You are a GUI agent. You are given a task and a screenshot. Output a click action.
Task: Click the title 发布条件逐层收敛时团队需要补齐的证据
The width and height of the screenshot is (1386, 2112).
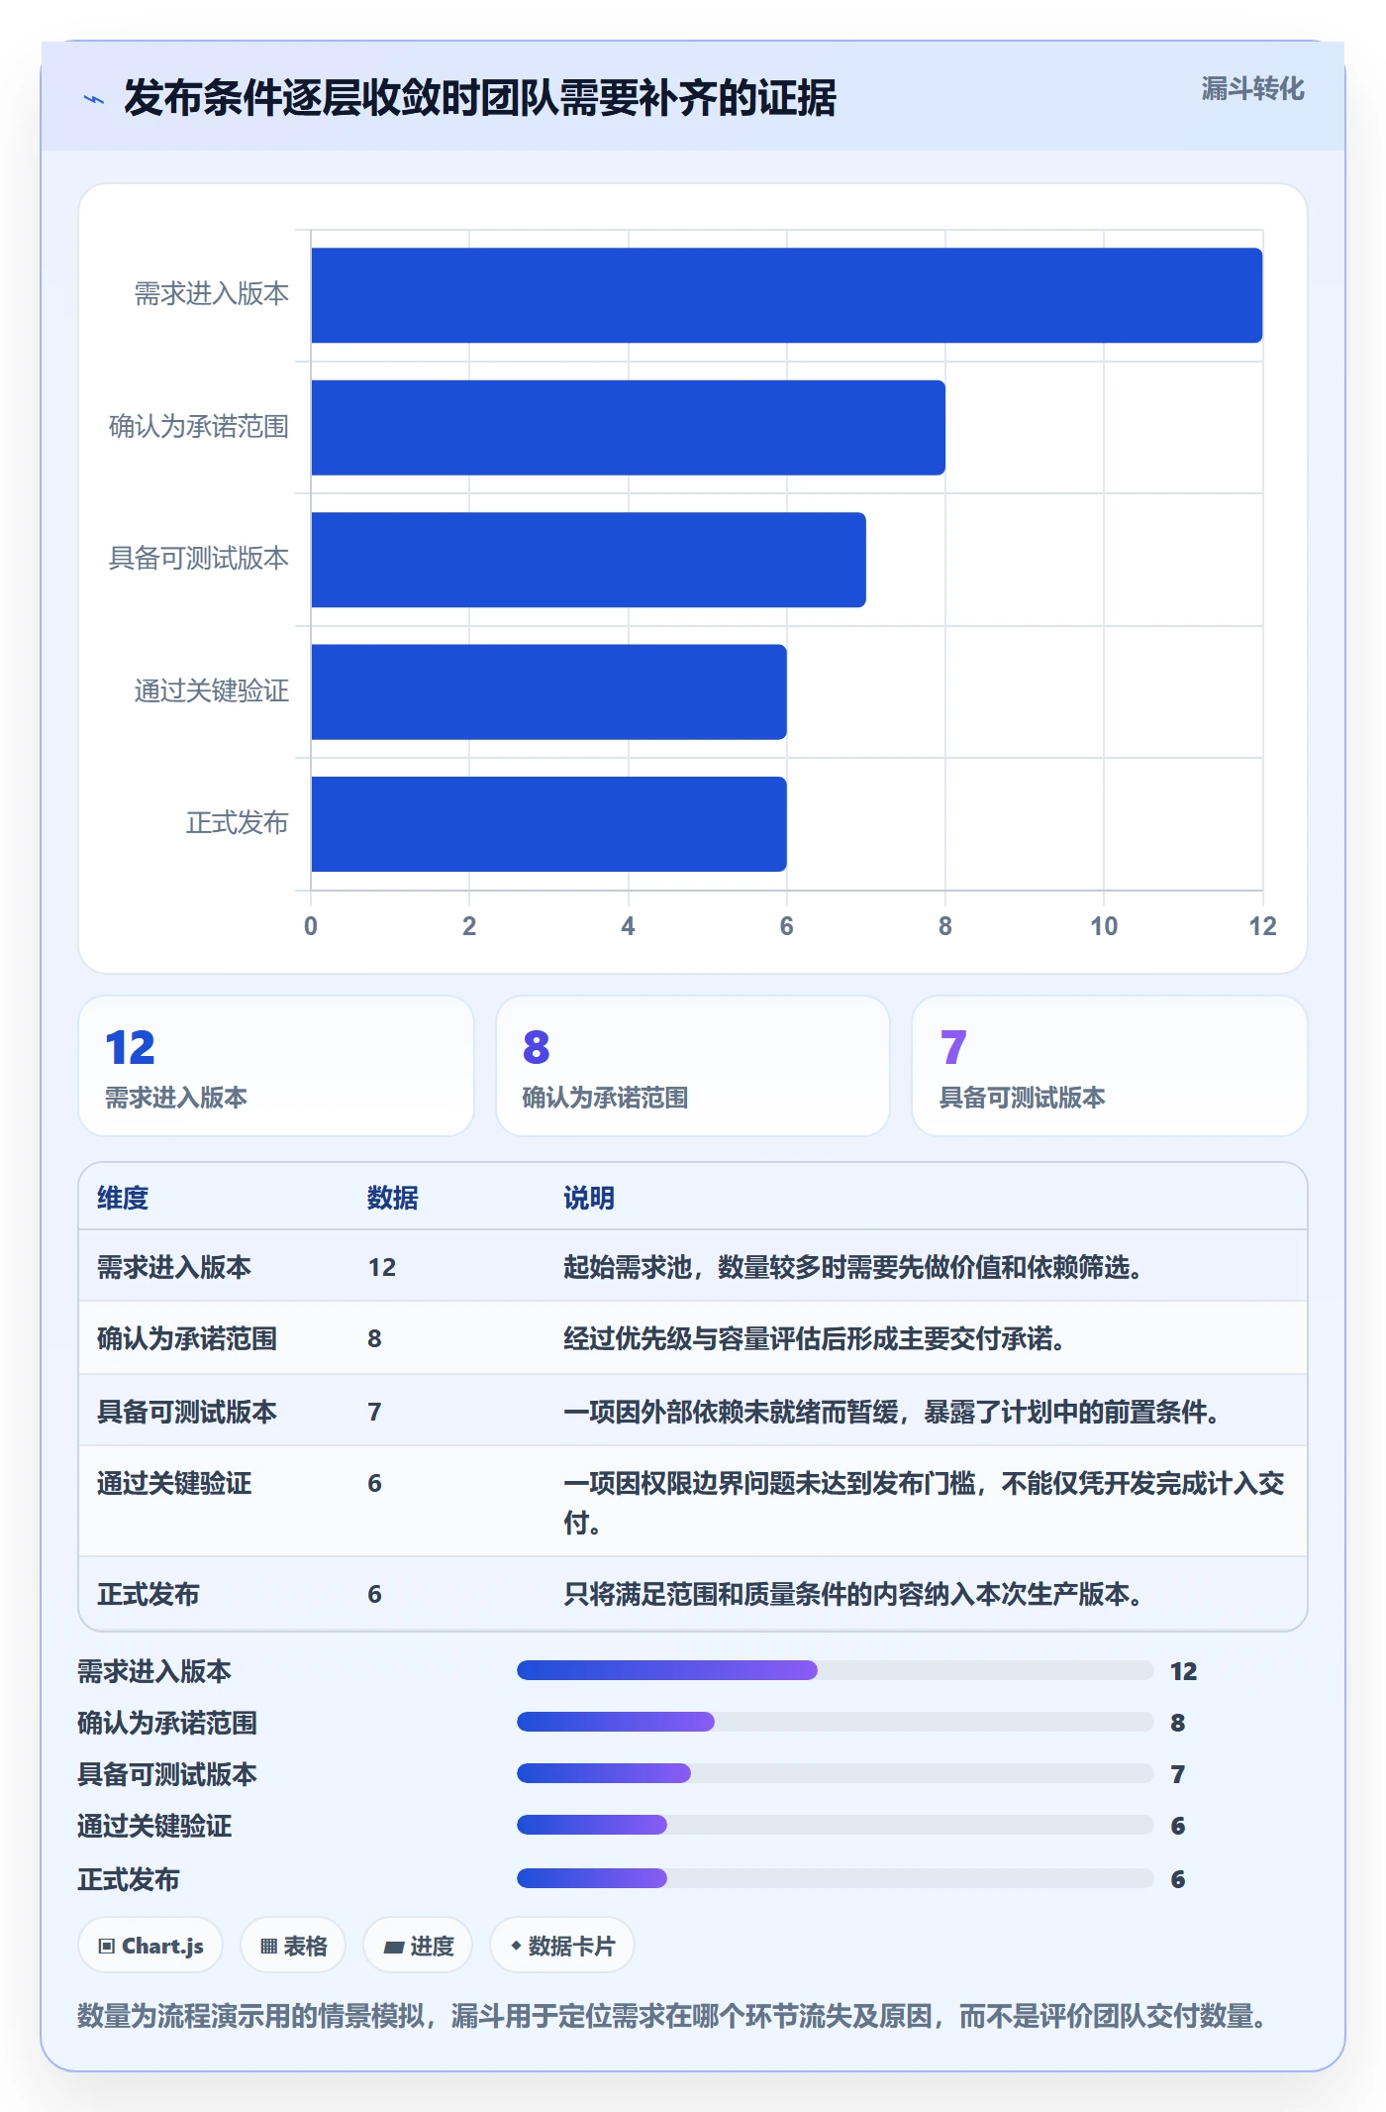(x=480, y=98)
